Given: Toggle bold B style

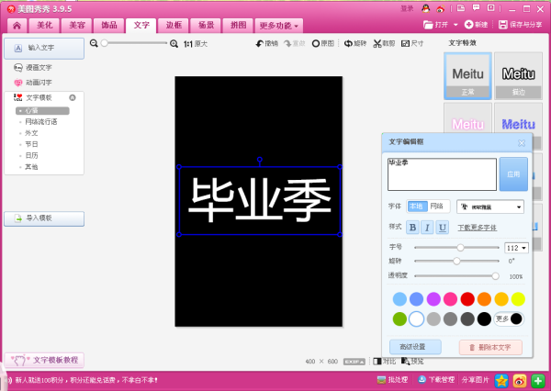Looking at the screenshot, I should pos(413,228).
